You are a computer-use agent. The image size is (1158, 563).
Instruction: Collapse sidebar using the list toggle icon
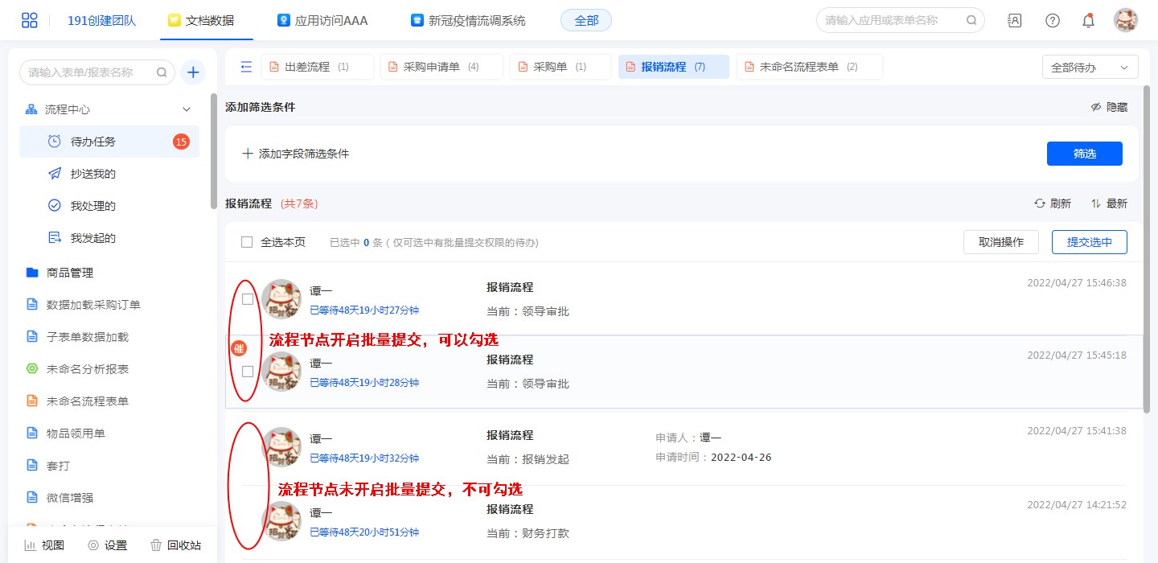pos(246,67)
